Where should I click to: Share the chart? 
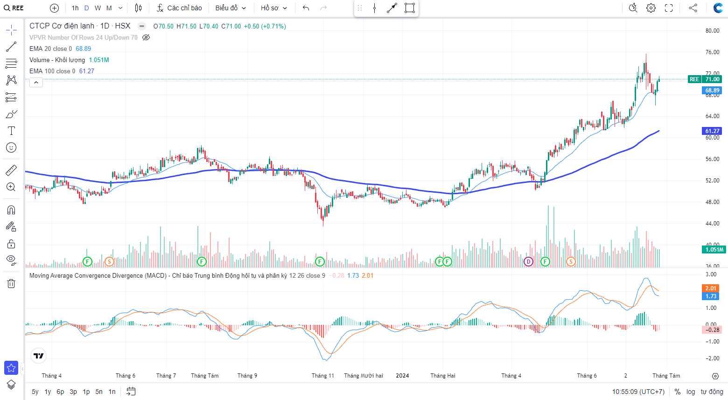693,8
